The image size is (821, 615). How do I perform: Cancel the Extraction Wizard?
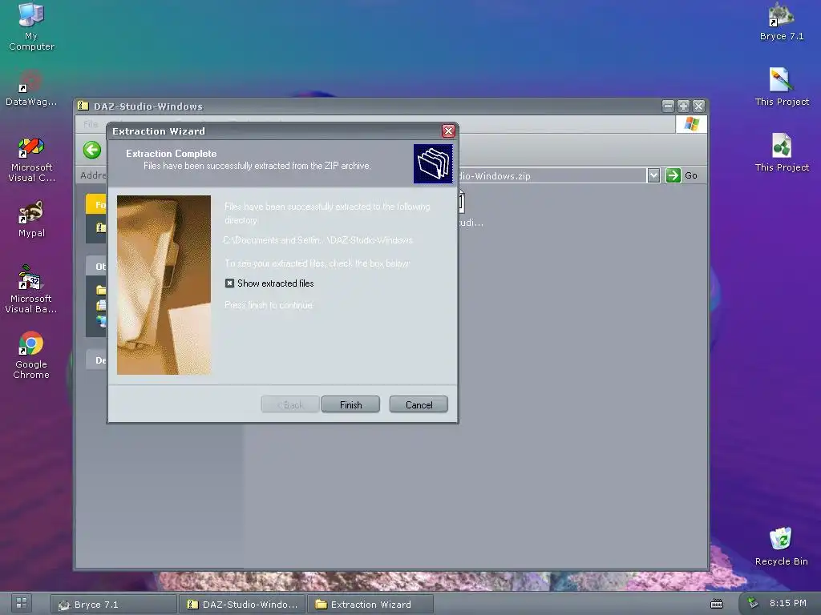[x=419, y=404]
